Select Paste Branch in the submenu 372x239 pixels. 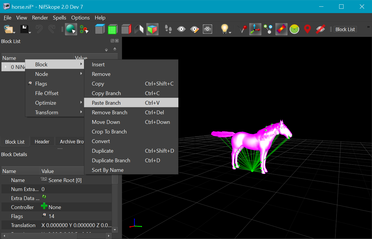pos(131,103)
